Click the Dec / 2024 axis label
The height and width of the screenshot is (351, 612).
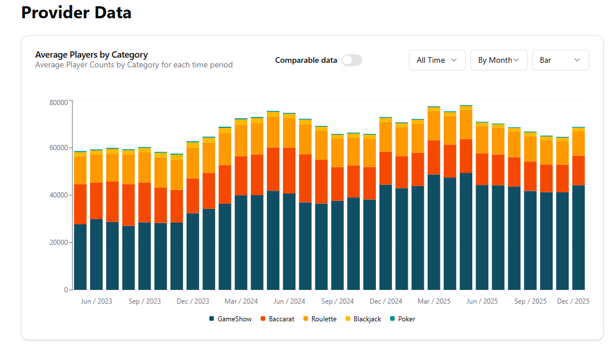coord(386,301)
